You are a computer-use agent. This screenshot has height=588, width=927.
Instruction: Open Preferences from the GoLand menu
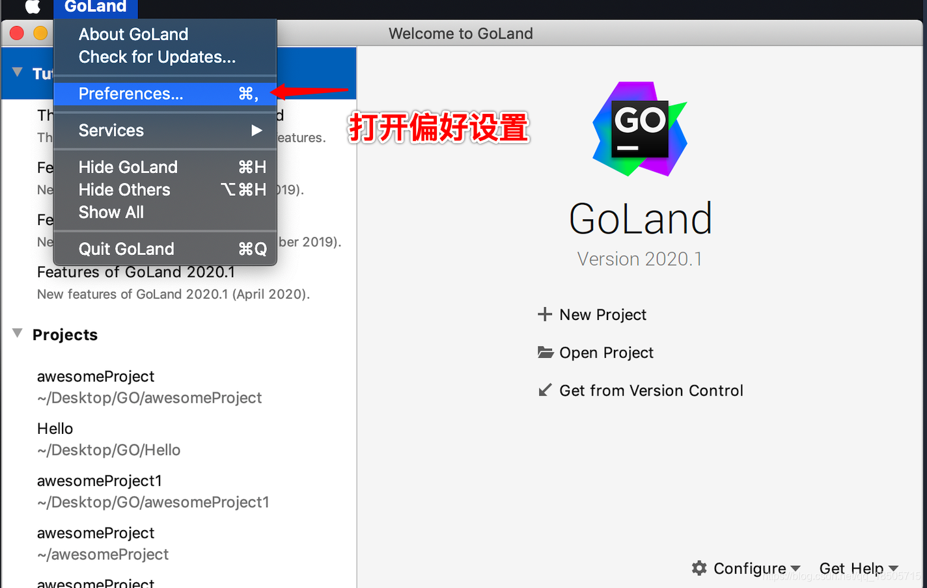point(165,94)
